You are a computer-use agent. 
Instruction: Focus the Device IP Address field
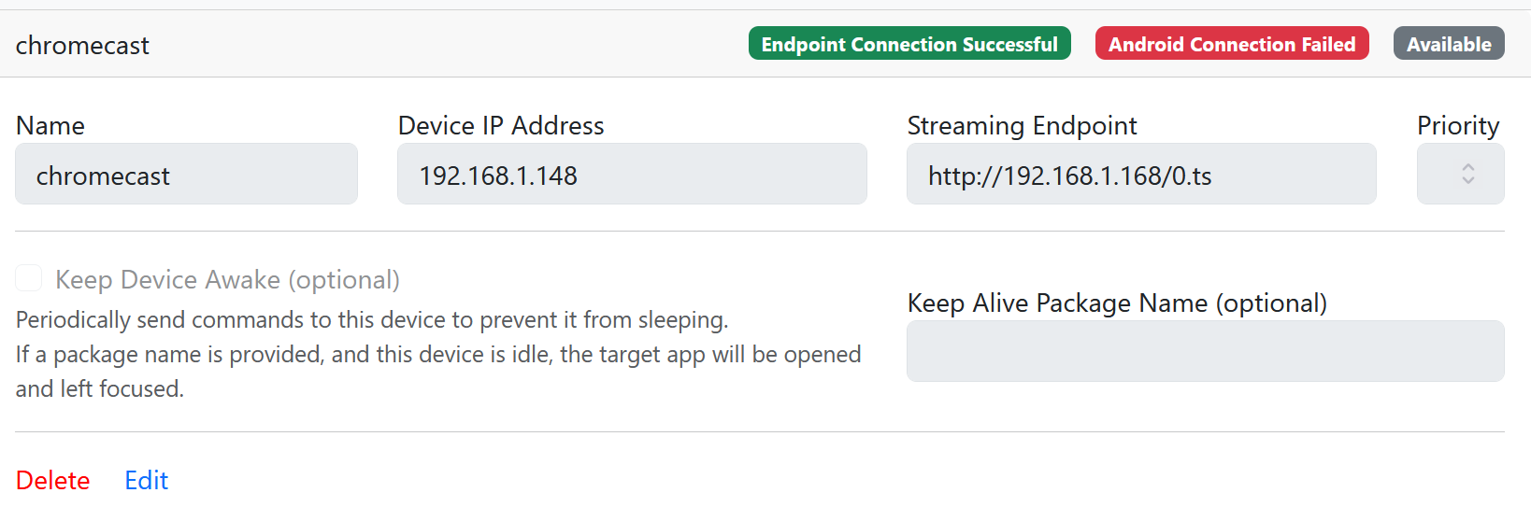click(x=632, y=175)
